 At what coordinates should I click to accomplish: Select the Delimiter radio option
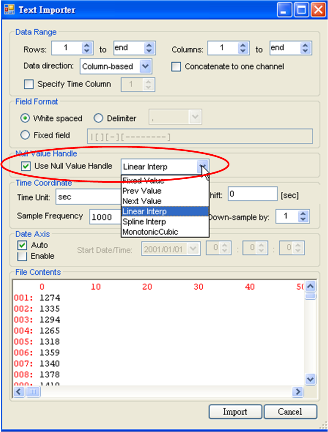99,118
